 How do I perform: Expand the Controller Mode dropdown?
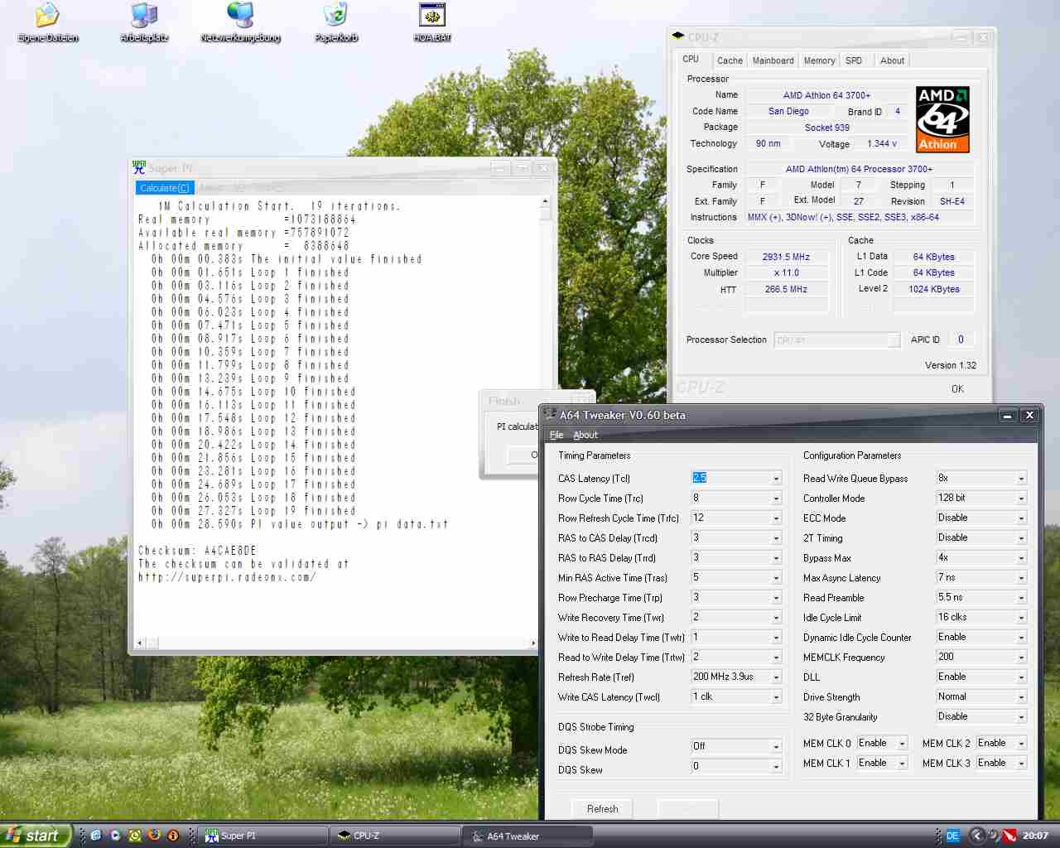pyautogui.click(x=1021, y=499)
